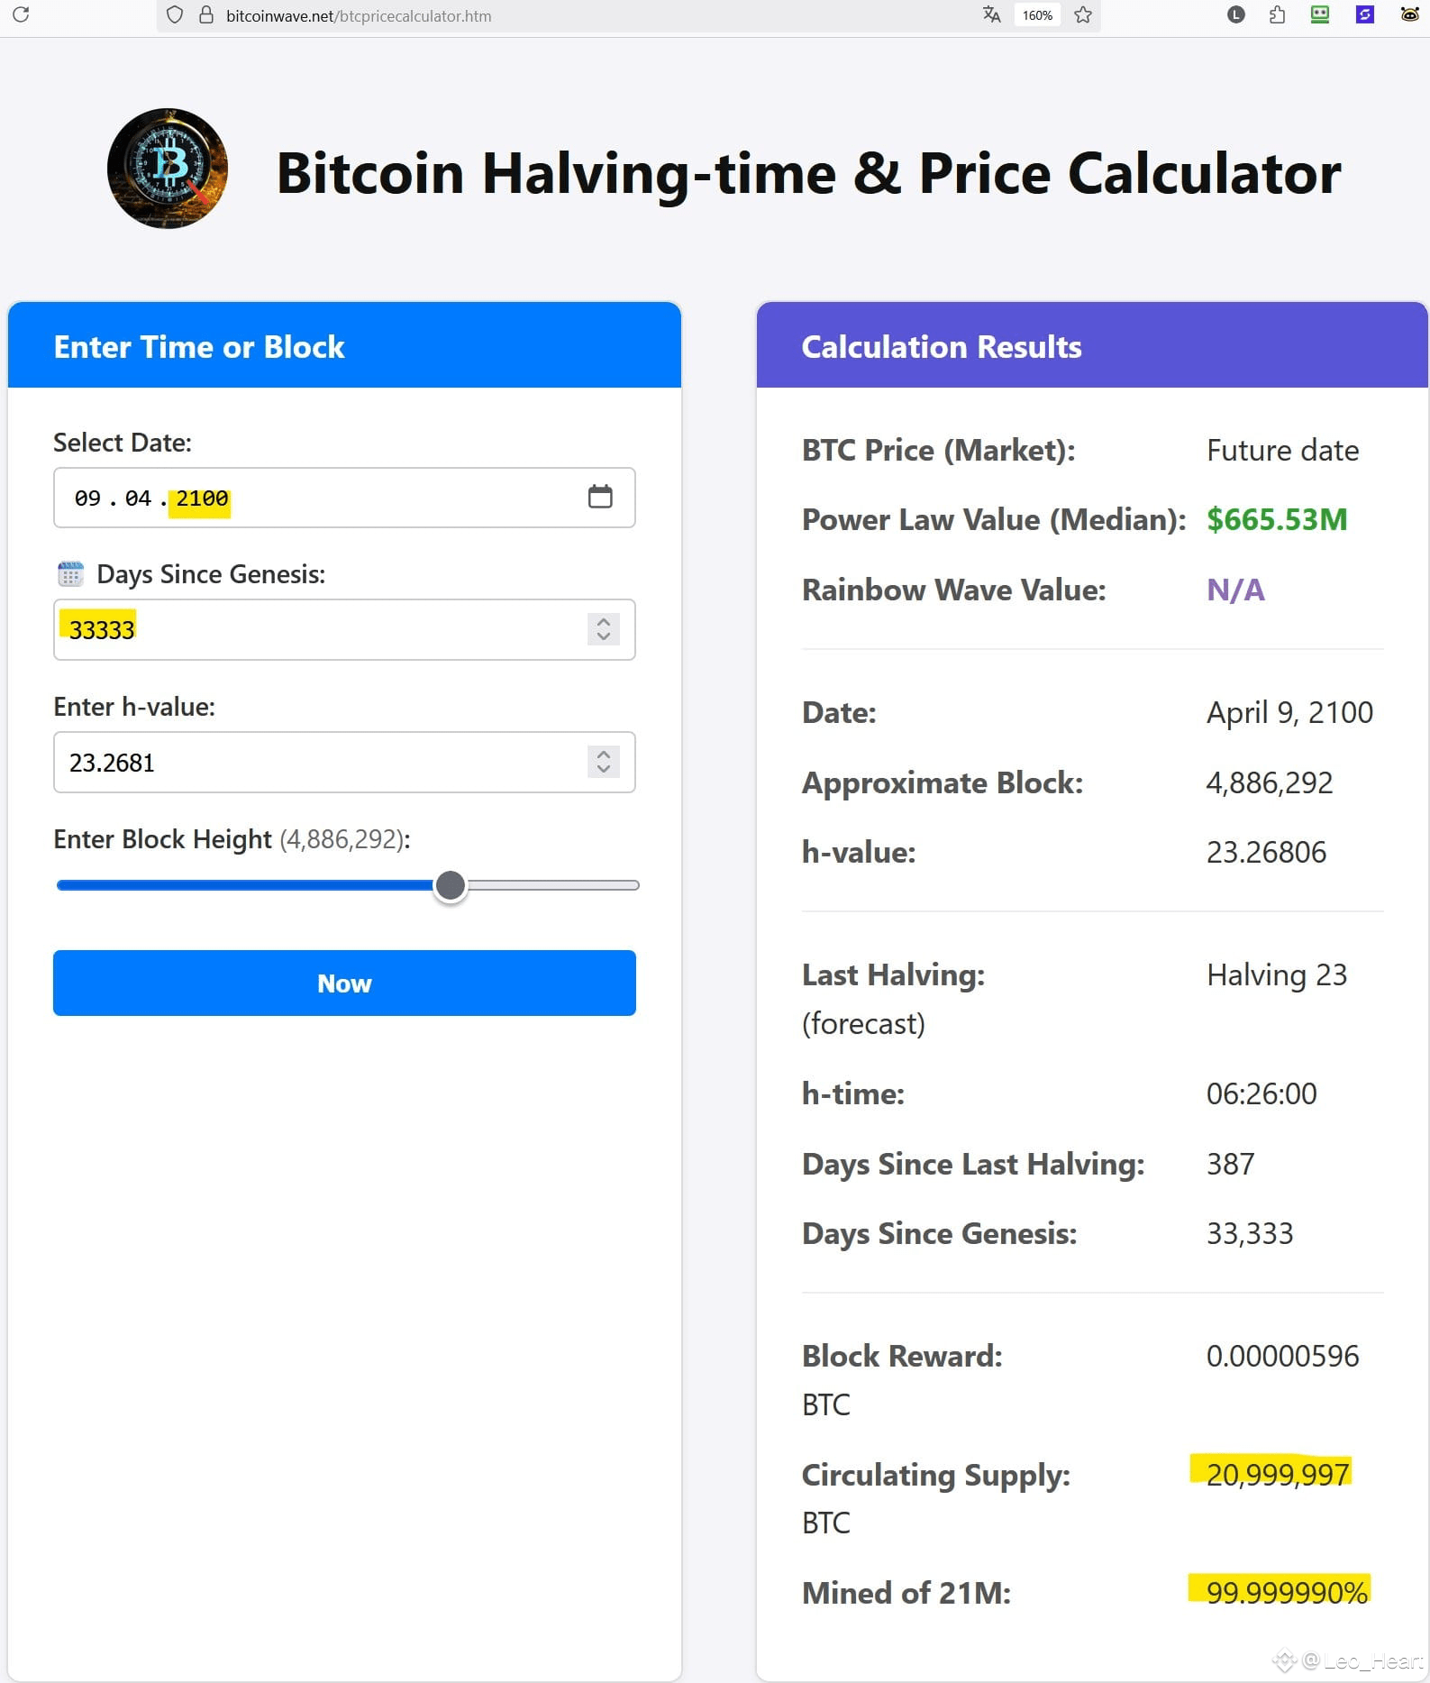Click the Bitcoin clock logo

[168, 169]
